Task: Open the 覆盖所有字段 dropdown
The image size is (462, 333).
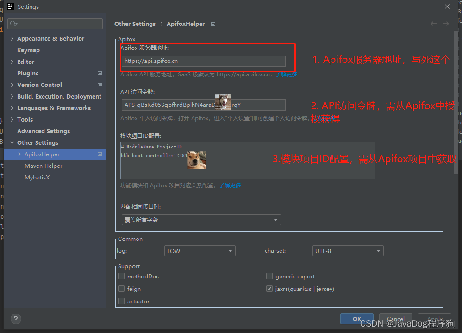Action: (x=201, y=220)
